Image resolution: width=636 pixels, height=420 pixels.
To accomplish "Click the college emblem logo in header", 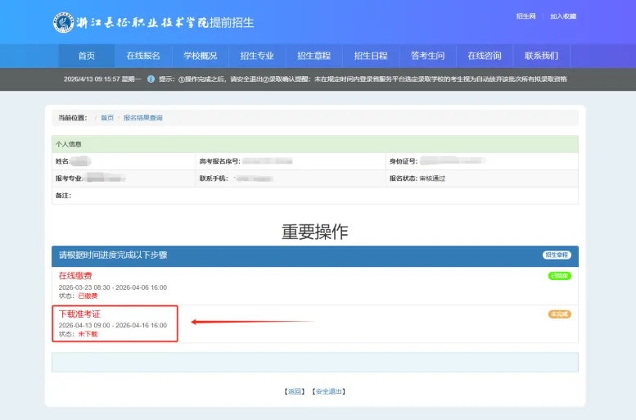I will tap(64, 22).
